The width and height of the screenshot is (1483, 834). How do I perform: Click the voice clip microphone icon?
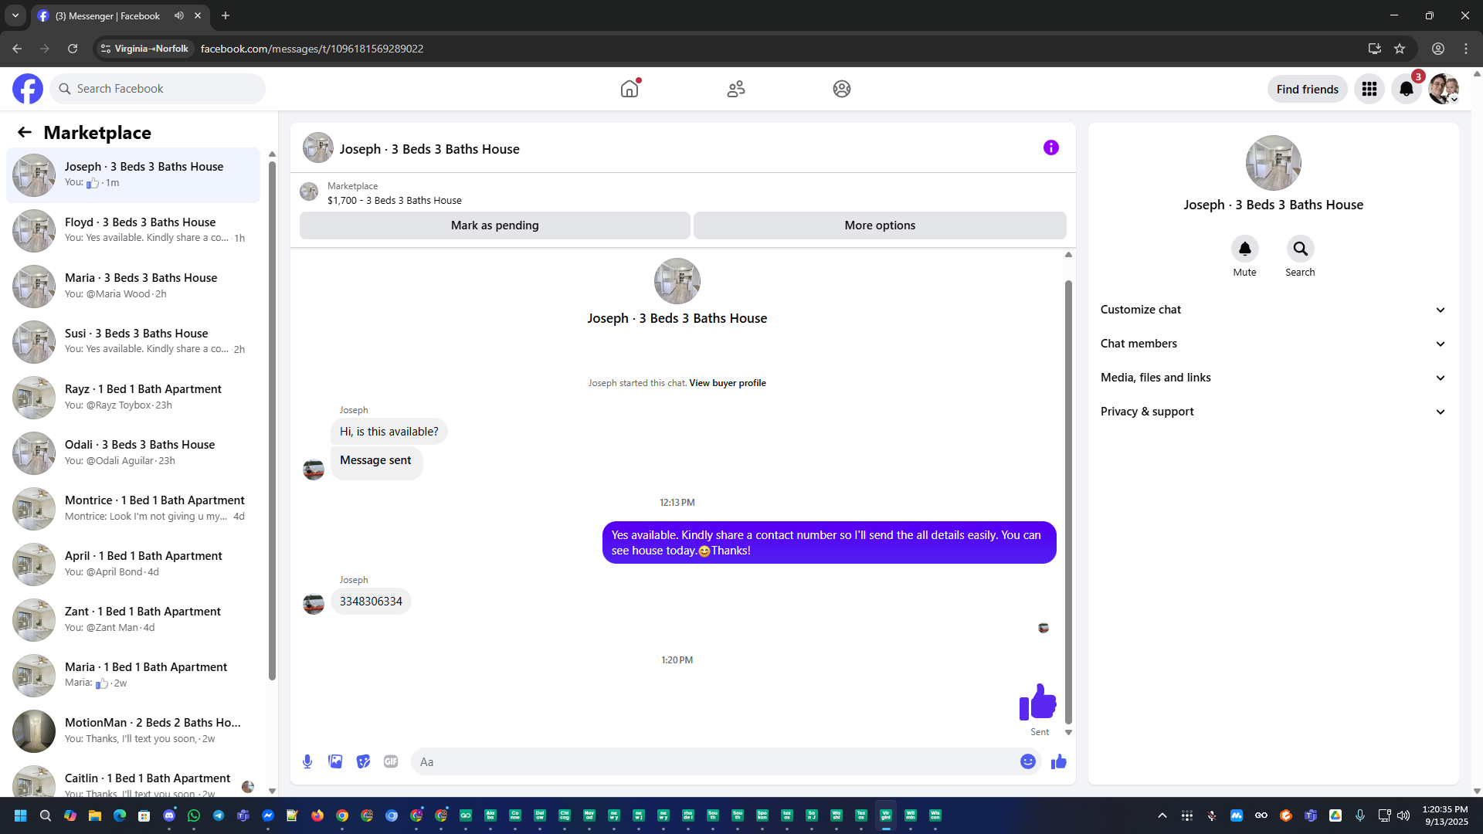[307, 761]
